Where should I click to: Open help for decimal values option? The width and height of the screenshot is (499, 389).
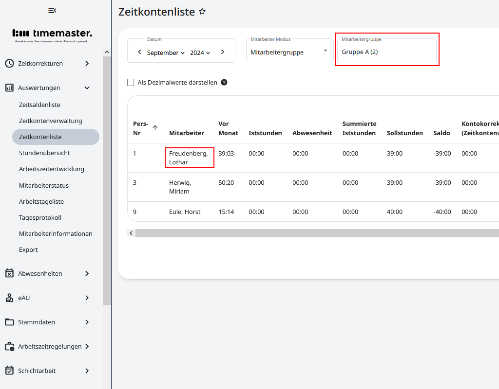(224, 82)
